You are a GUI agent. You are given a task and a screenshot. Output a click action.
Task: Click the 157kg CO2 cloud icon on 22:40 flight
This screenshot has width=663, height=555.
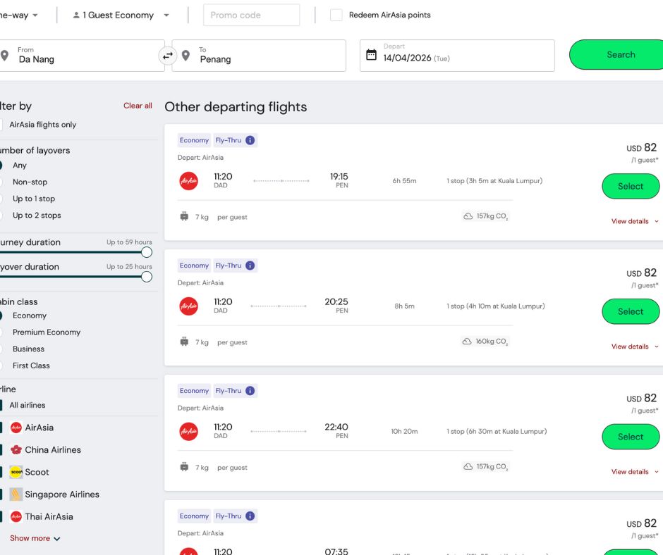468,467
